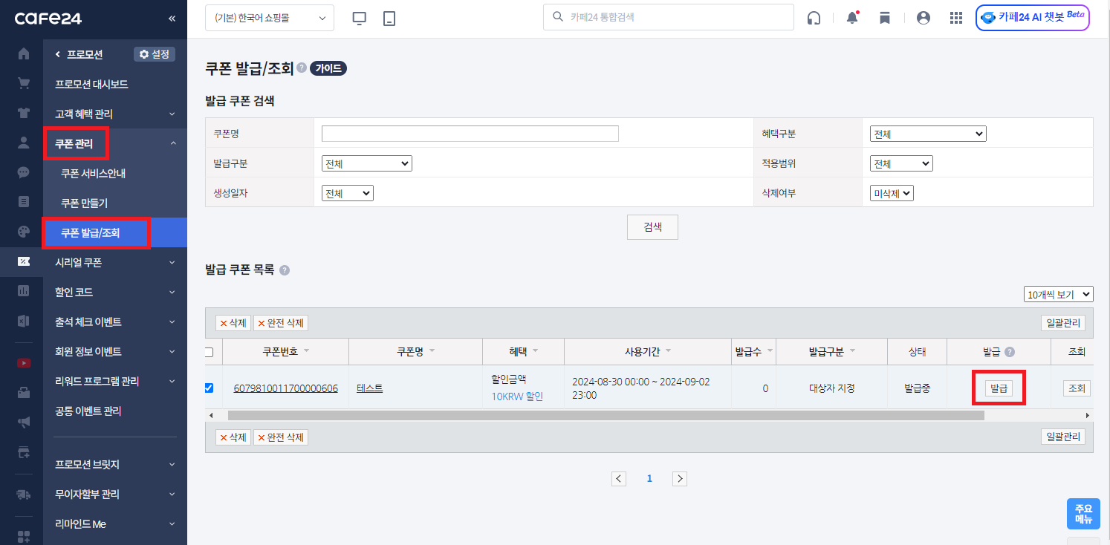Open the shopping cart orders icon
Image resolution: width=1110 pixels, height=545 pixels.
click(24, 83)
